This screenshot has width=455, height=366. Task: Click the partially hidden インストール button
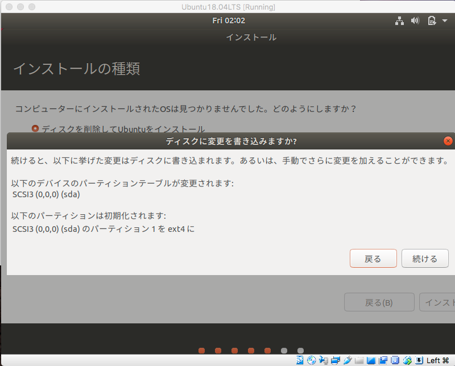437,302
